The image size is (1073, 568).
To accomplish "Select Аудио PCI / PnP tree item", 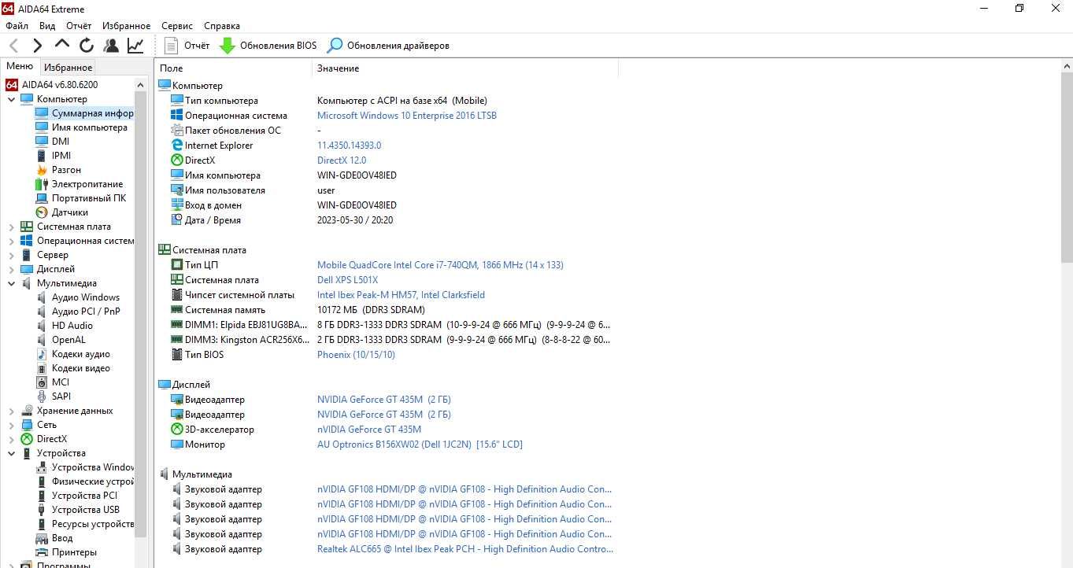I will point(78,311).
